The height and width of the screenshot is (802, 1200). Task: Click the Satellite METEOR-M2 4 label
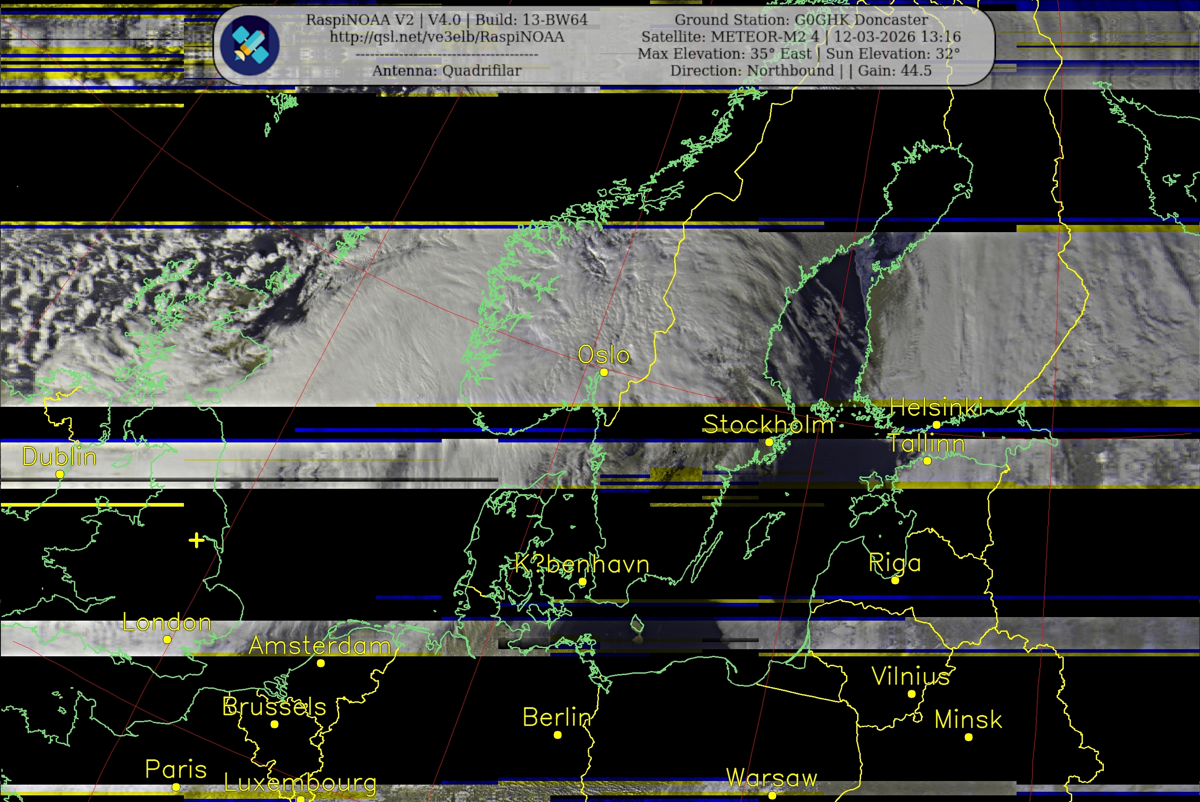[730, 37]
